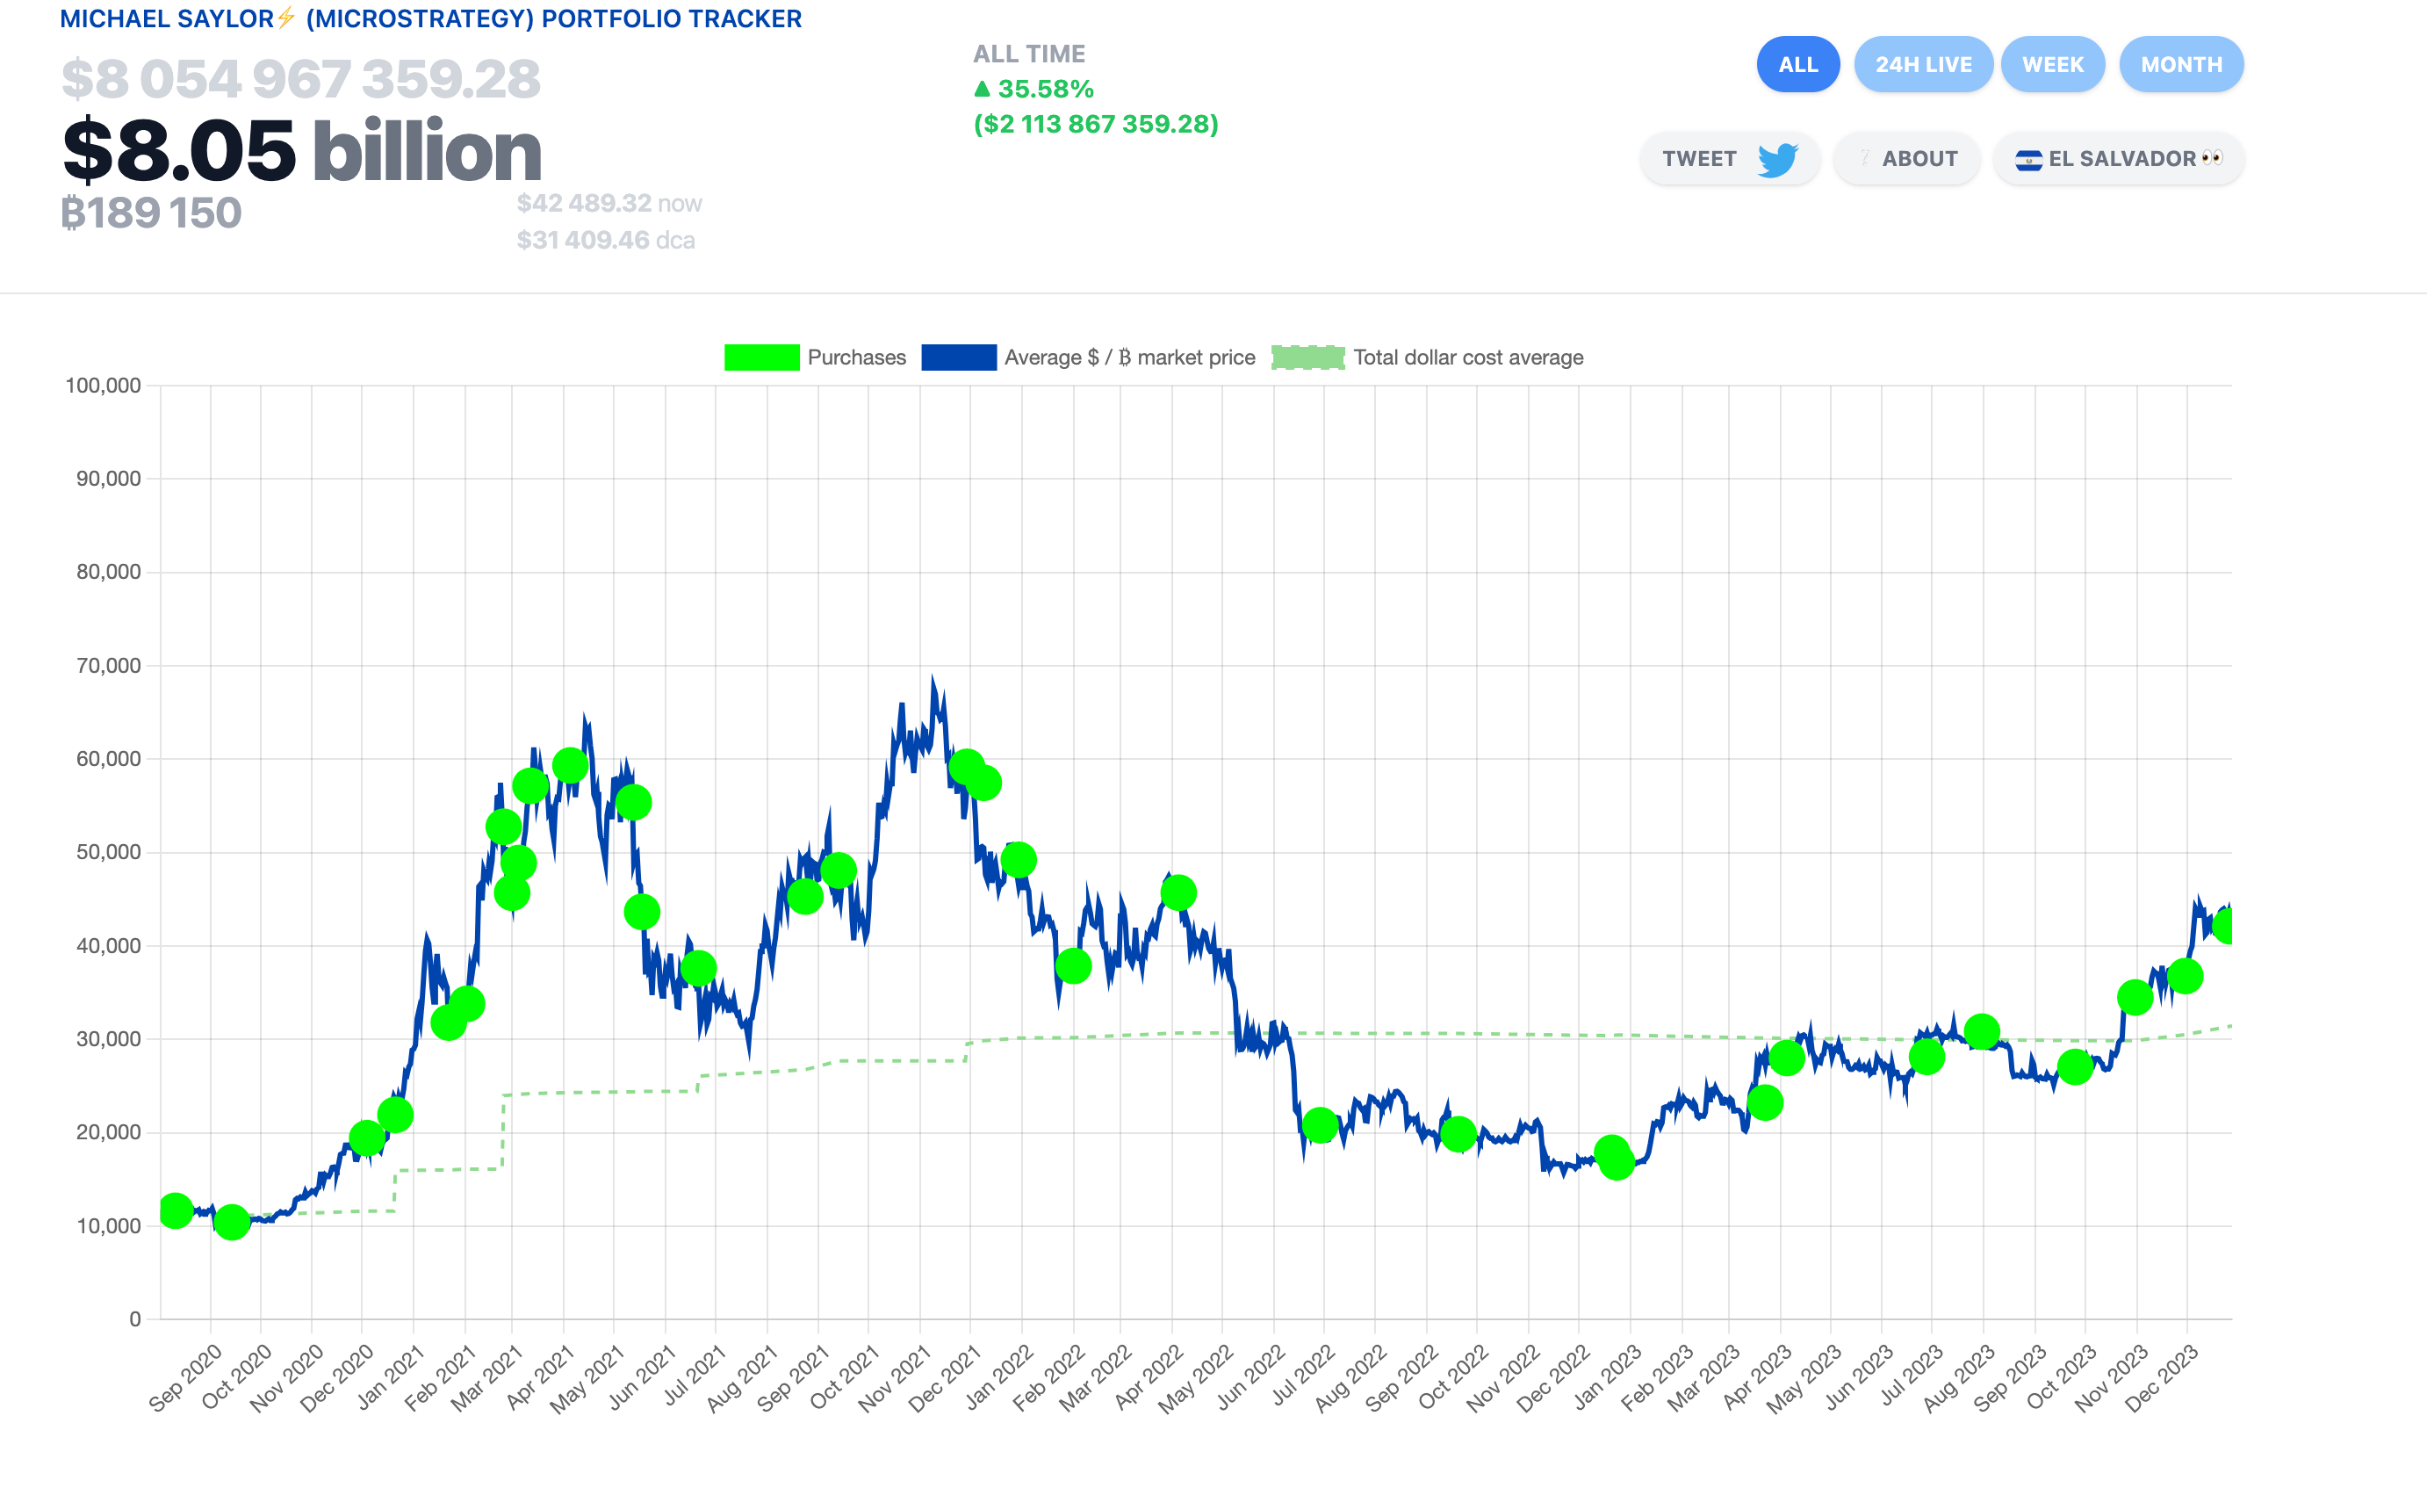This screenshot has height=1488, width=2427.
Task: Click the 50,000 y-axis label
Action: point(108,852)
